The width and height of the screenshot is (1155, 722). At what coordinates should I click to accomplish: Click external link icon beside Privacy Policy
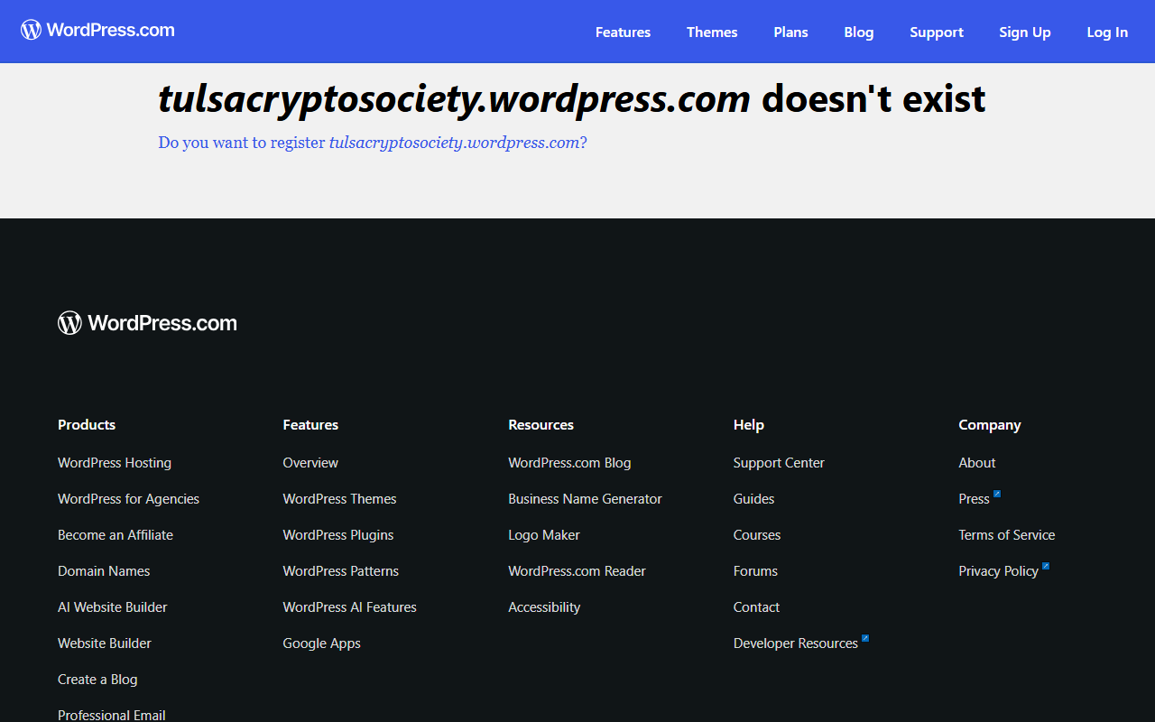1046,567
